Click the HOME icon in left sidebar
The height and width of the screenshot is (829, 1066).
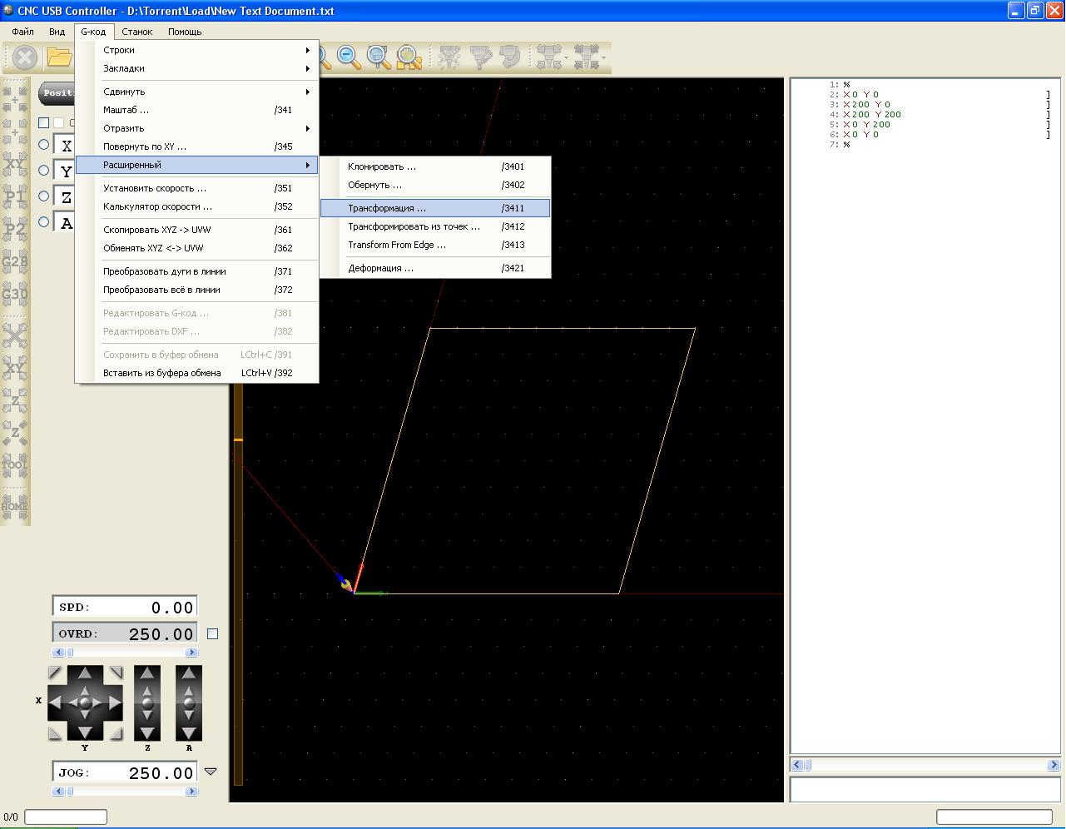(14, 506)
